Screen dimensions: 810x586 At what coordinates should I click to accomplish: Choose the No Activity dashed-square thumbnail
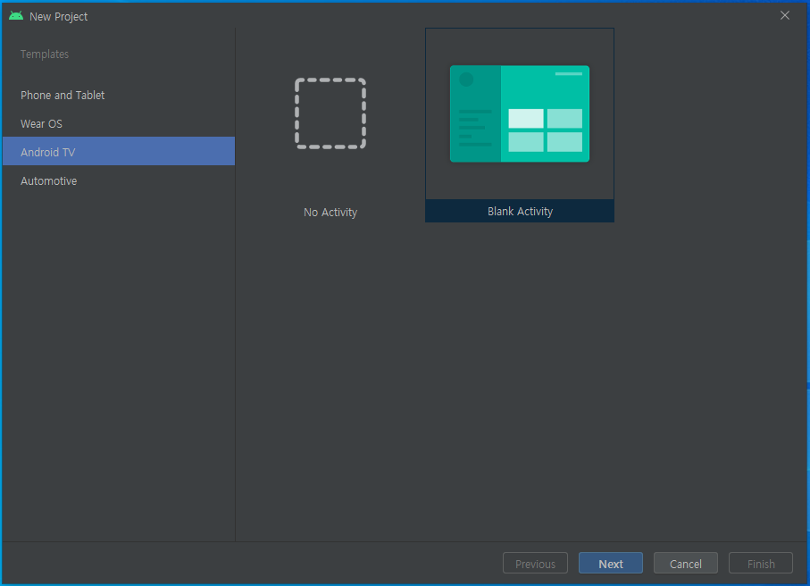(330, 113)
